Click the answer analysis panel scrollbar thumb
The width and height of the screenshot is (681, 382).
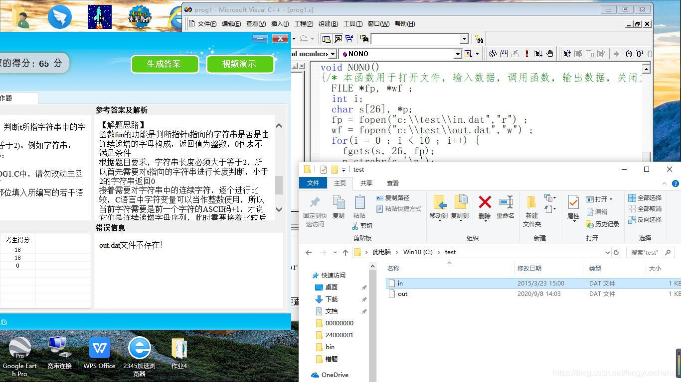(279, 185)
